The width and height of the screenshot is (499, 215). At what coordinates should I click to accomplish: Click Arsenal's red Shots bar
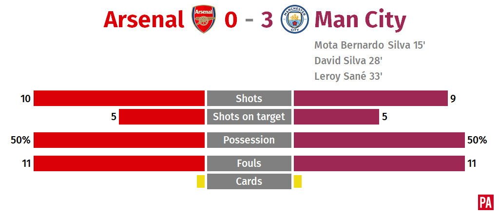click(x=119, y=98)
